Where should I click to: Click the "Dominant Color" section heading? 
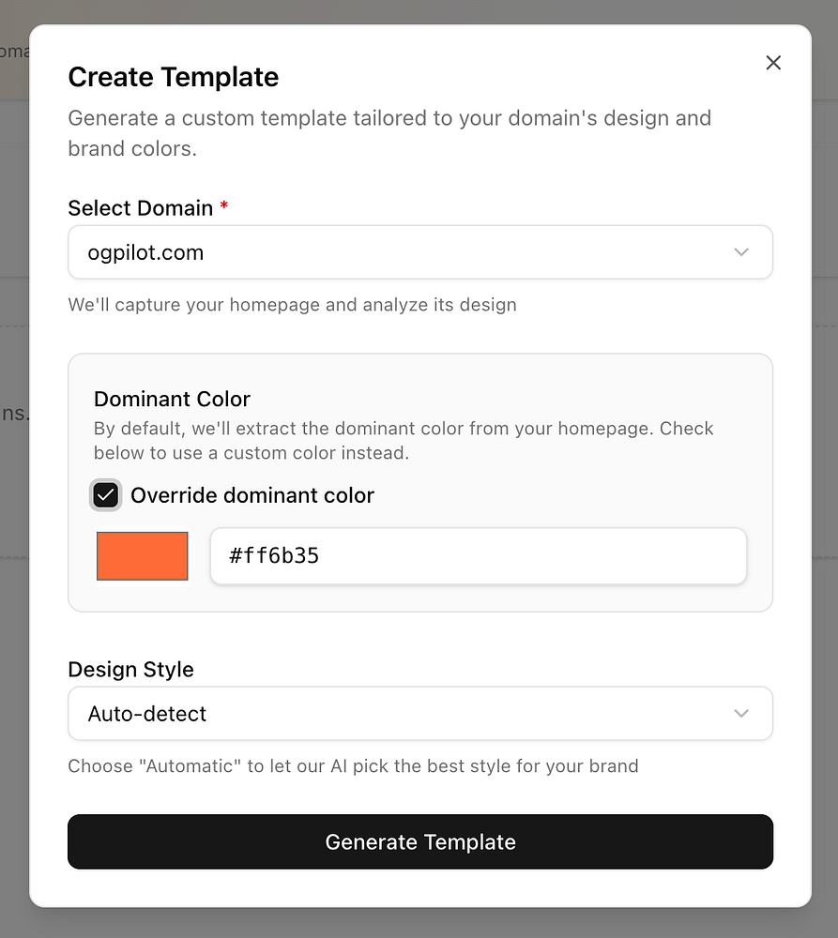coord(172,399)
